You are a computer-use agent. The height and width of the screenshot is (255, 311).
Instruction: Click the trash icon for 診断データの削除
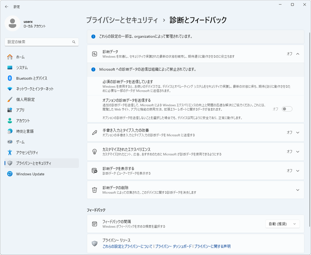[x=94, y=190]
